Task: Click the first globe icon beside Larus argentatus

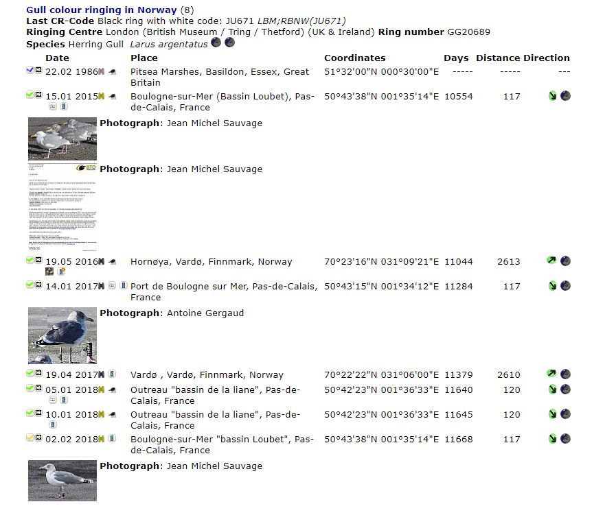Action: coord(216,43)
